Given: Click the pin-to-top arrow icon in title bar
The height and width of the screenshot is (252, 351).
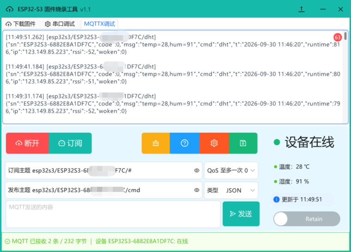Looking at the screenshot, I should (302, 9).
